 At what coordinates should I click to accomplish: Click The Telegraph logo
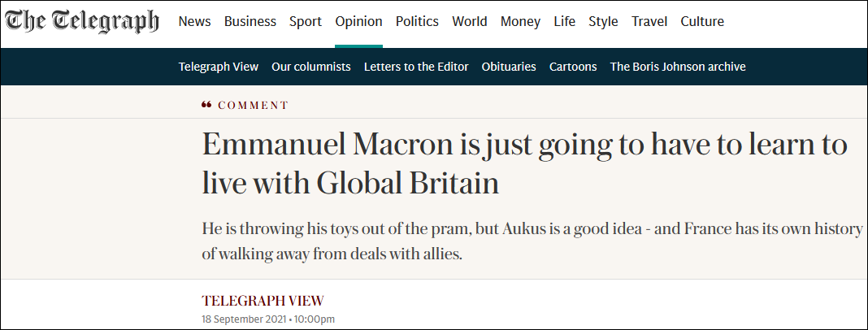(x=81, y=22)
